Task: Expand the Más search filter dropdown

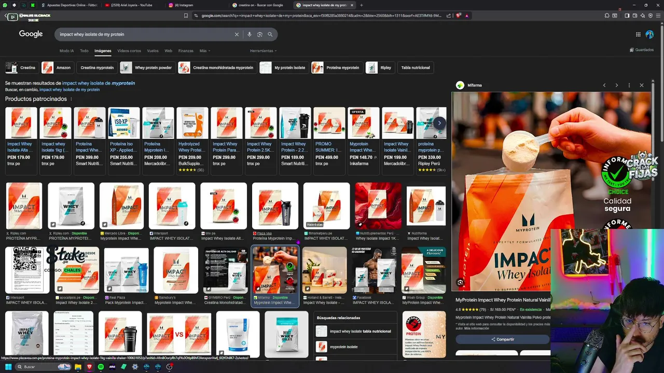Action: tap(205, 51)
